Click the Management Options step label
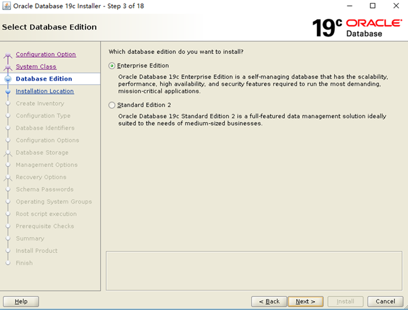 click(x=47, y=165)
